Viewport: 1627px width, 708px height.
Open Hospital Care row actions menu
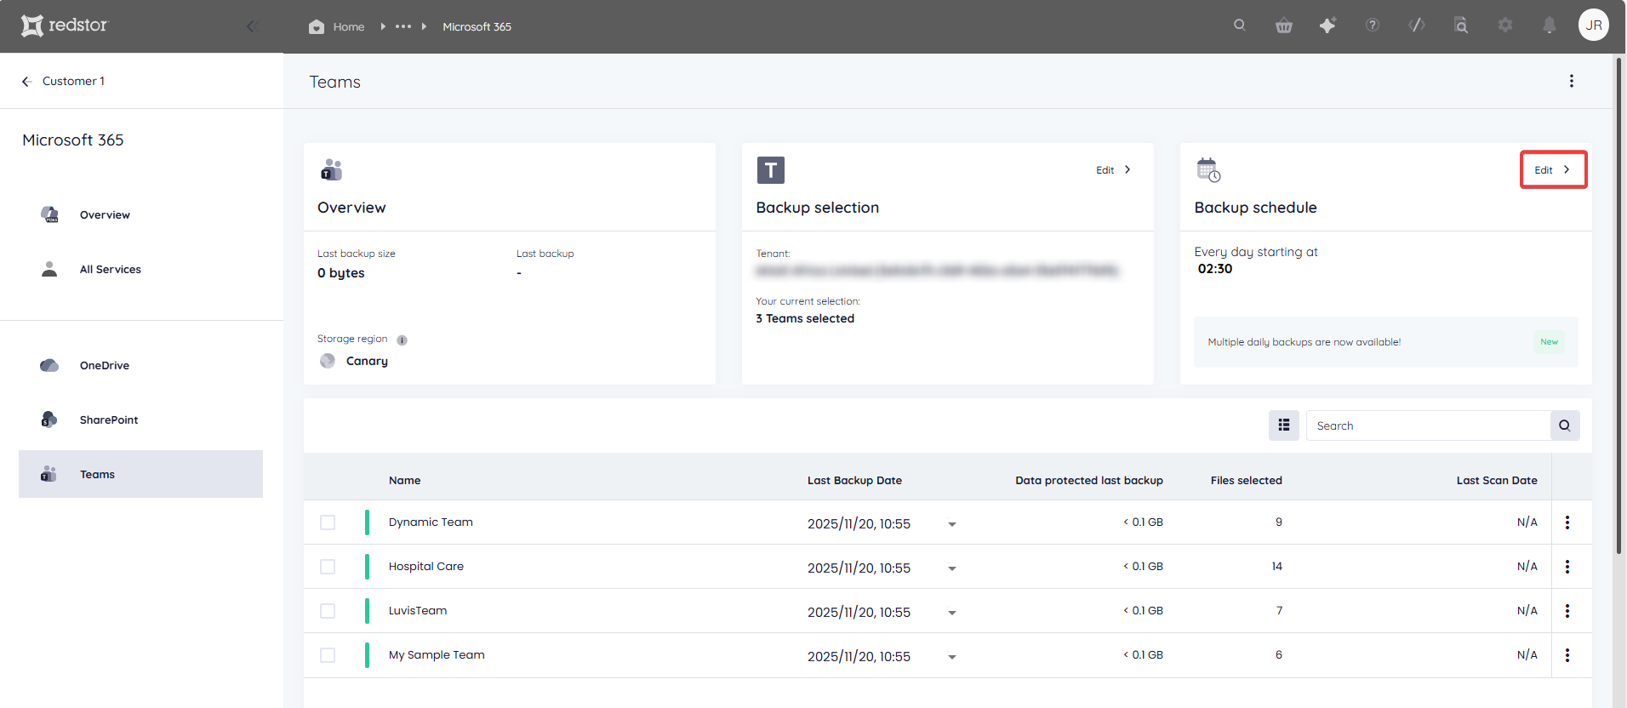pyautogui.click(x=1567, y=567)
